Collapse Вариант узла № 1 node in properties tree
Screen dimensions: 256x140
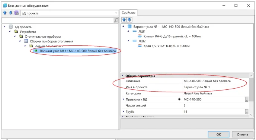click(124, 26)
